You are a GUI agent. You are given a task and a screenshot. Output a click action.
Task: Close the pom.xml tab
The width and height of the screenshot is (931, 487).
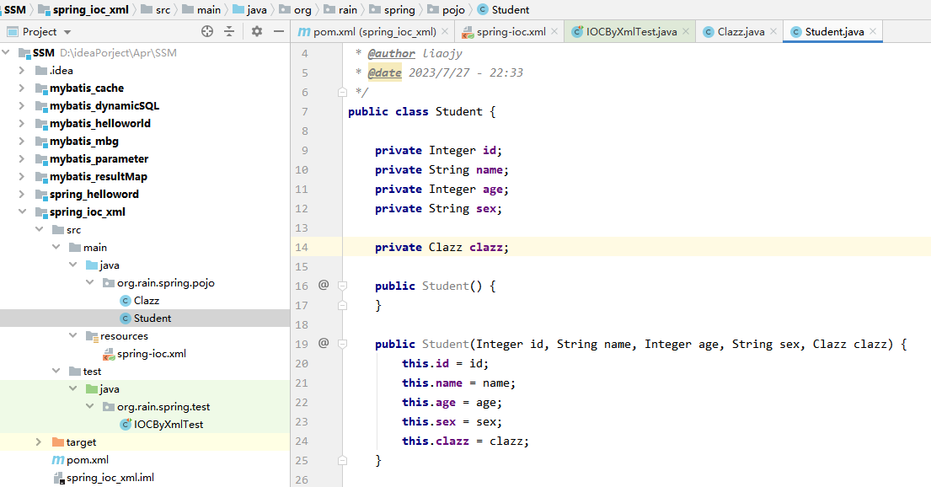(x=446, y=31)
